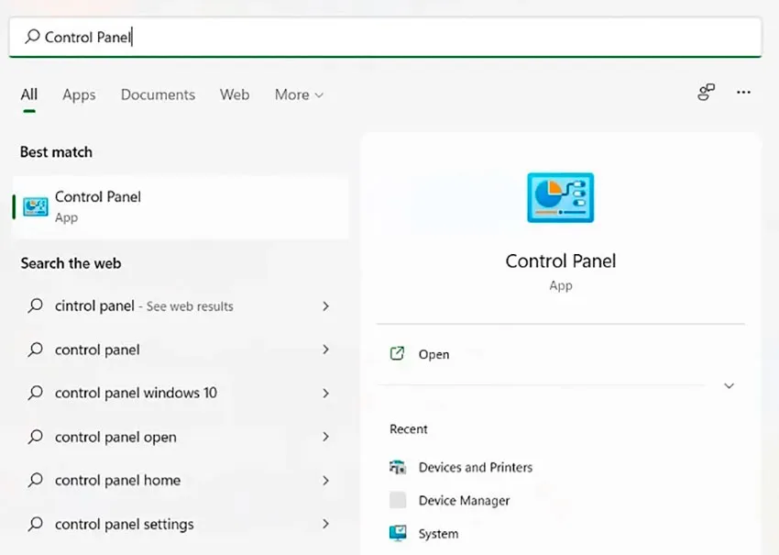Click the small Control Panel icon in best match
This screenshot has width=779, height=555.
(x=36, y=207)
